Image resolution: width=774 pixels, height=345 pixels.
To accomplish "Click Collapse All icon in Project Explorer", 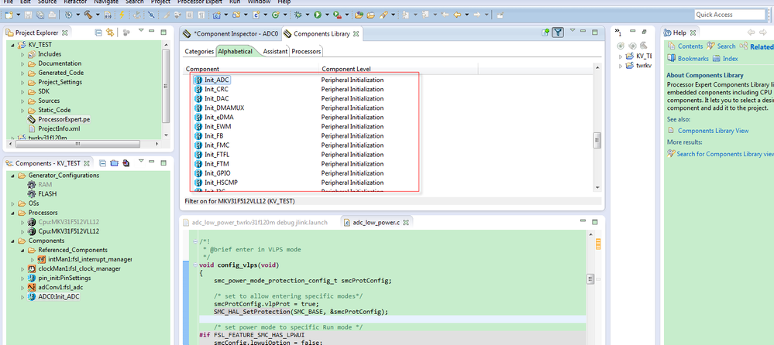I will [98, 32].
